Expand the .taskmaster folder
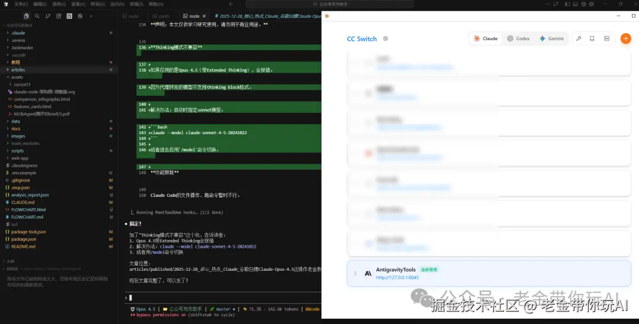The width and height of the screenshot is (639, 324). [x=22, y=48]
